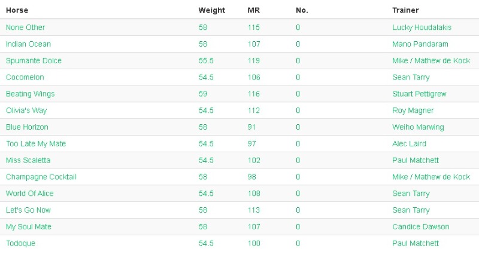
Task: Select Spumante Dolce in the horse list
Action: tap(34, 61)
